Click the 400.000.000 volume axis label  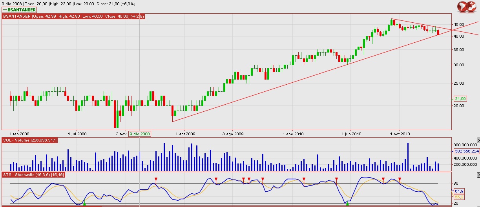click(x=465, y=158)
